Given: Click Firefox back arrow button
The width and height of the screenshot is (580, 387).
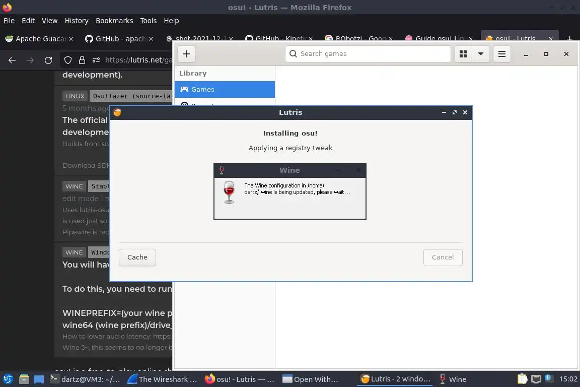Looking at the screenshot, I should click(x=12, y=60).
